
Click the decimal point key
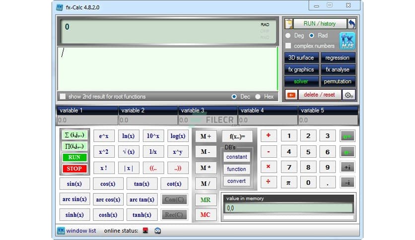(x=328, y=182)
